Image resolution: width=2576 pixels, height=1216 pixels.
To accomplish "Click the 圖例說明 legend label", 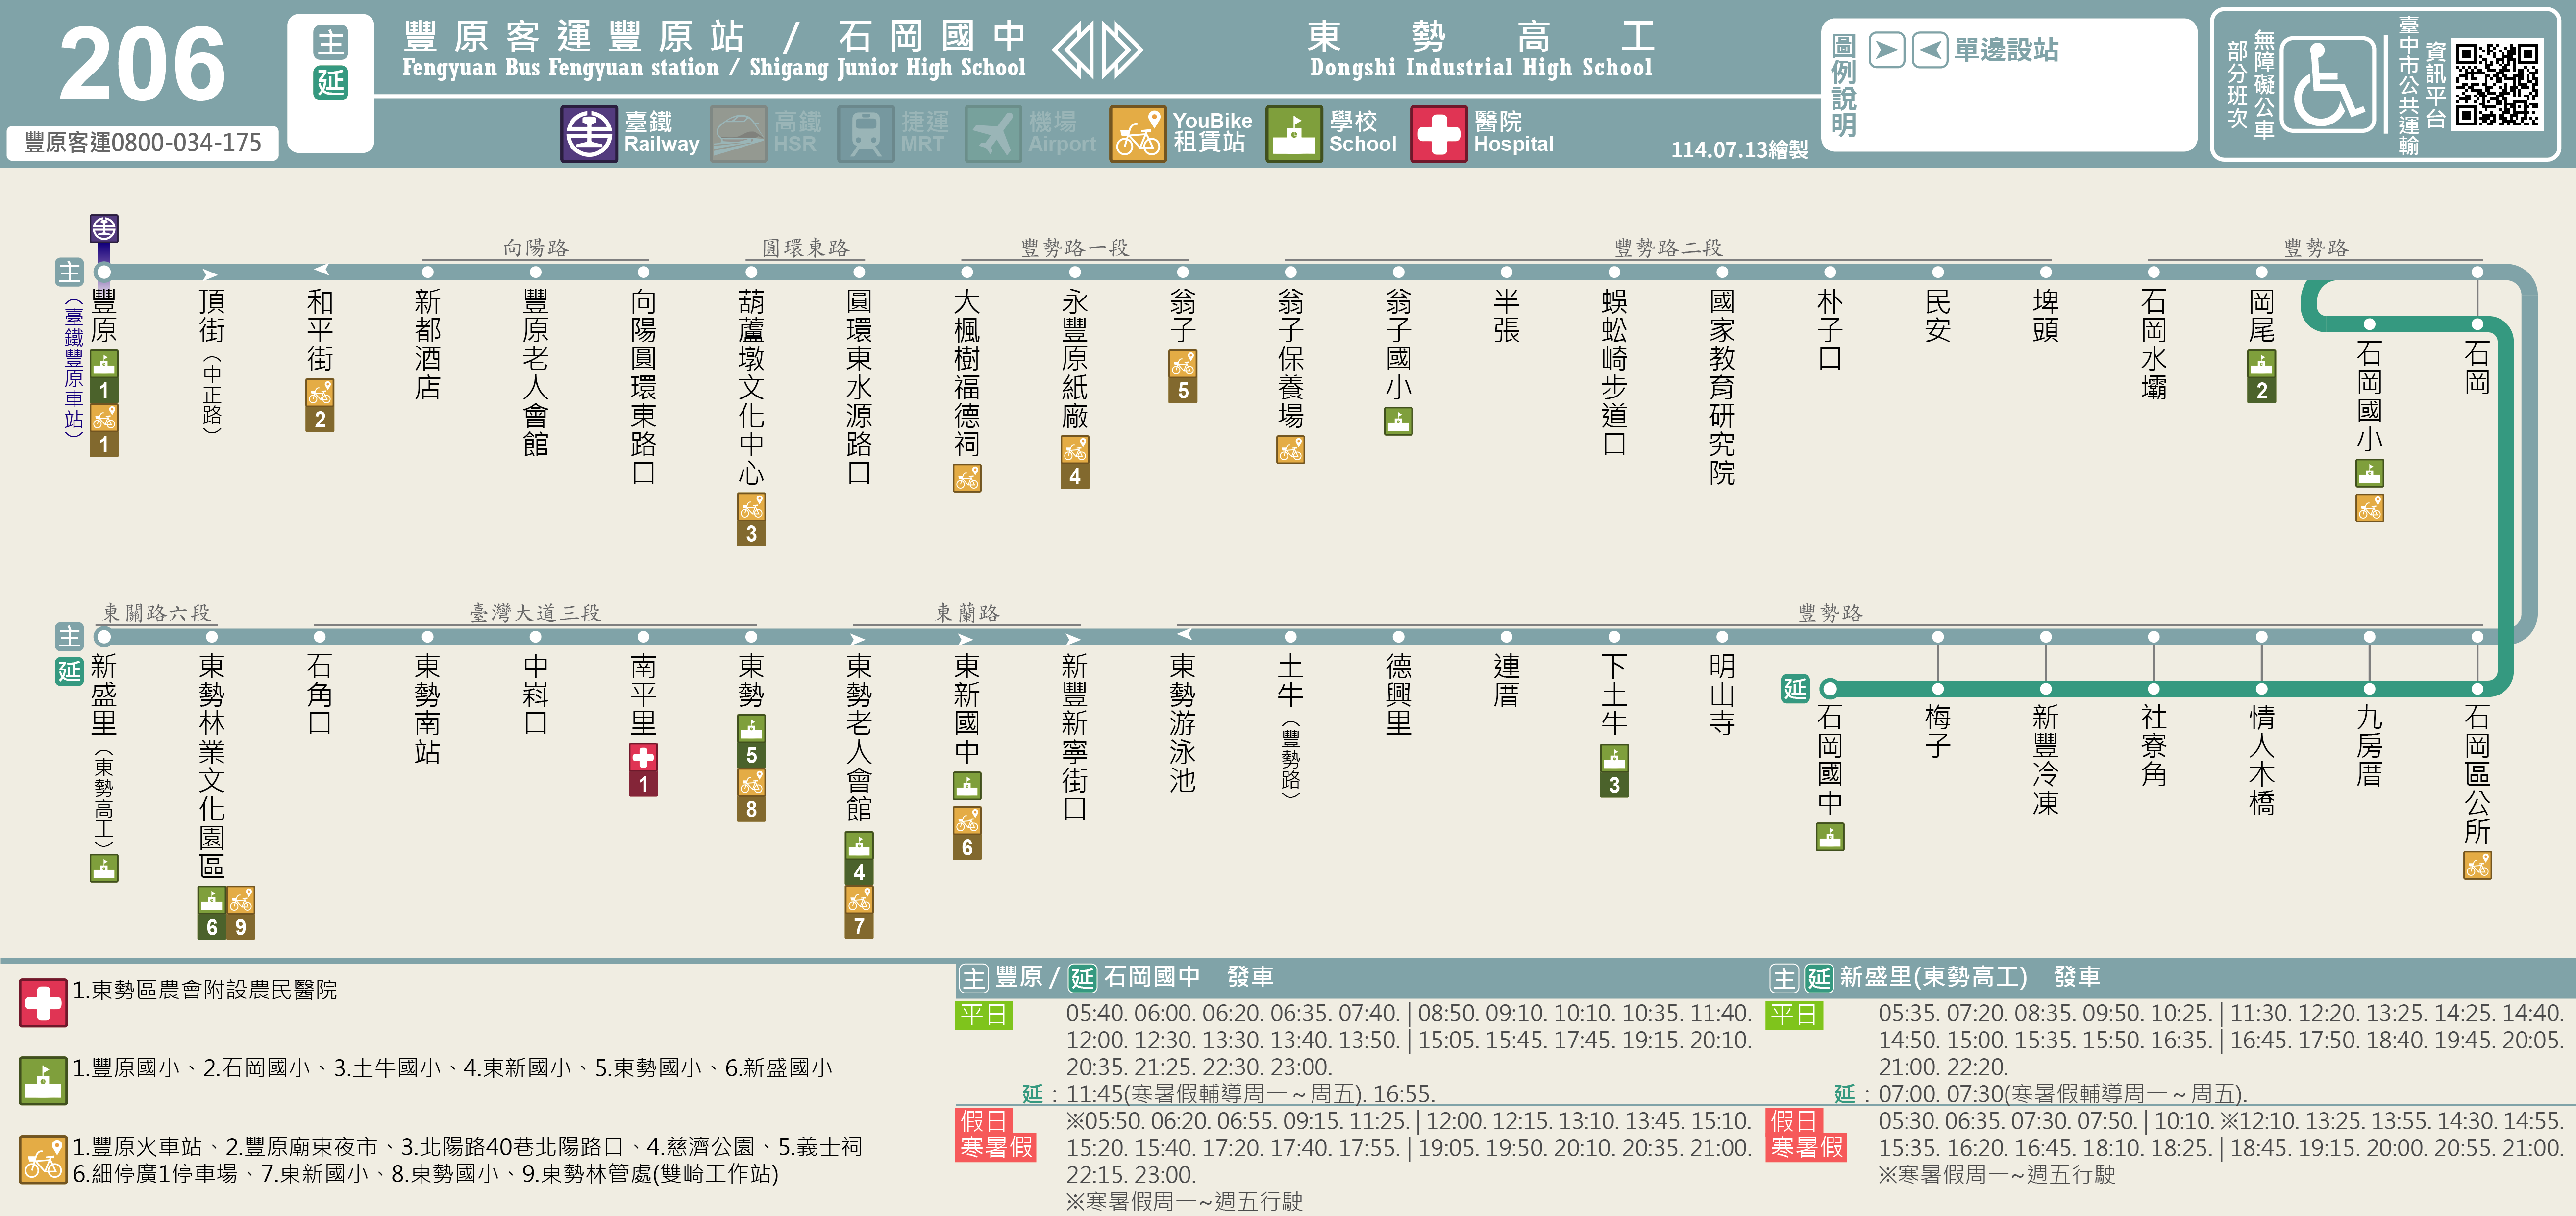I will pos(1843,85).
